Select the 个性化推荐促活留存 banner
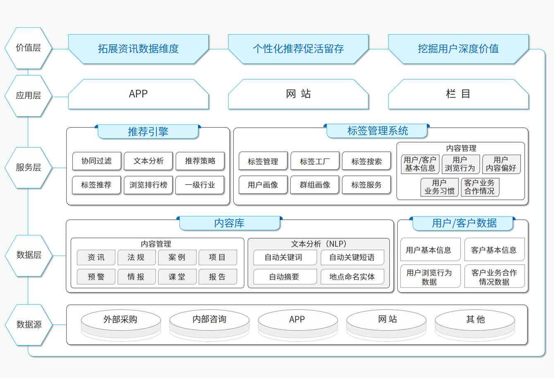554x378 pixels. (298, 49)
